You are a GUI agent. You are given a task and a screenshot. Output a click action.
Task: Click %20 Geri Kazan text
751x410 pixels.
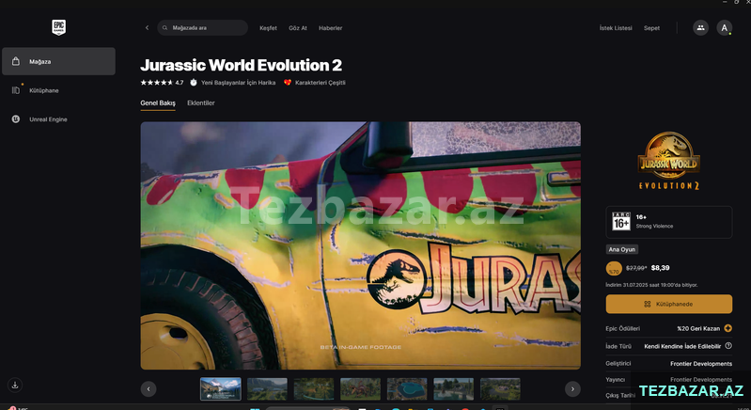(698, 328)
